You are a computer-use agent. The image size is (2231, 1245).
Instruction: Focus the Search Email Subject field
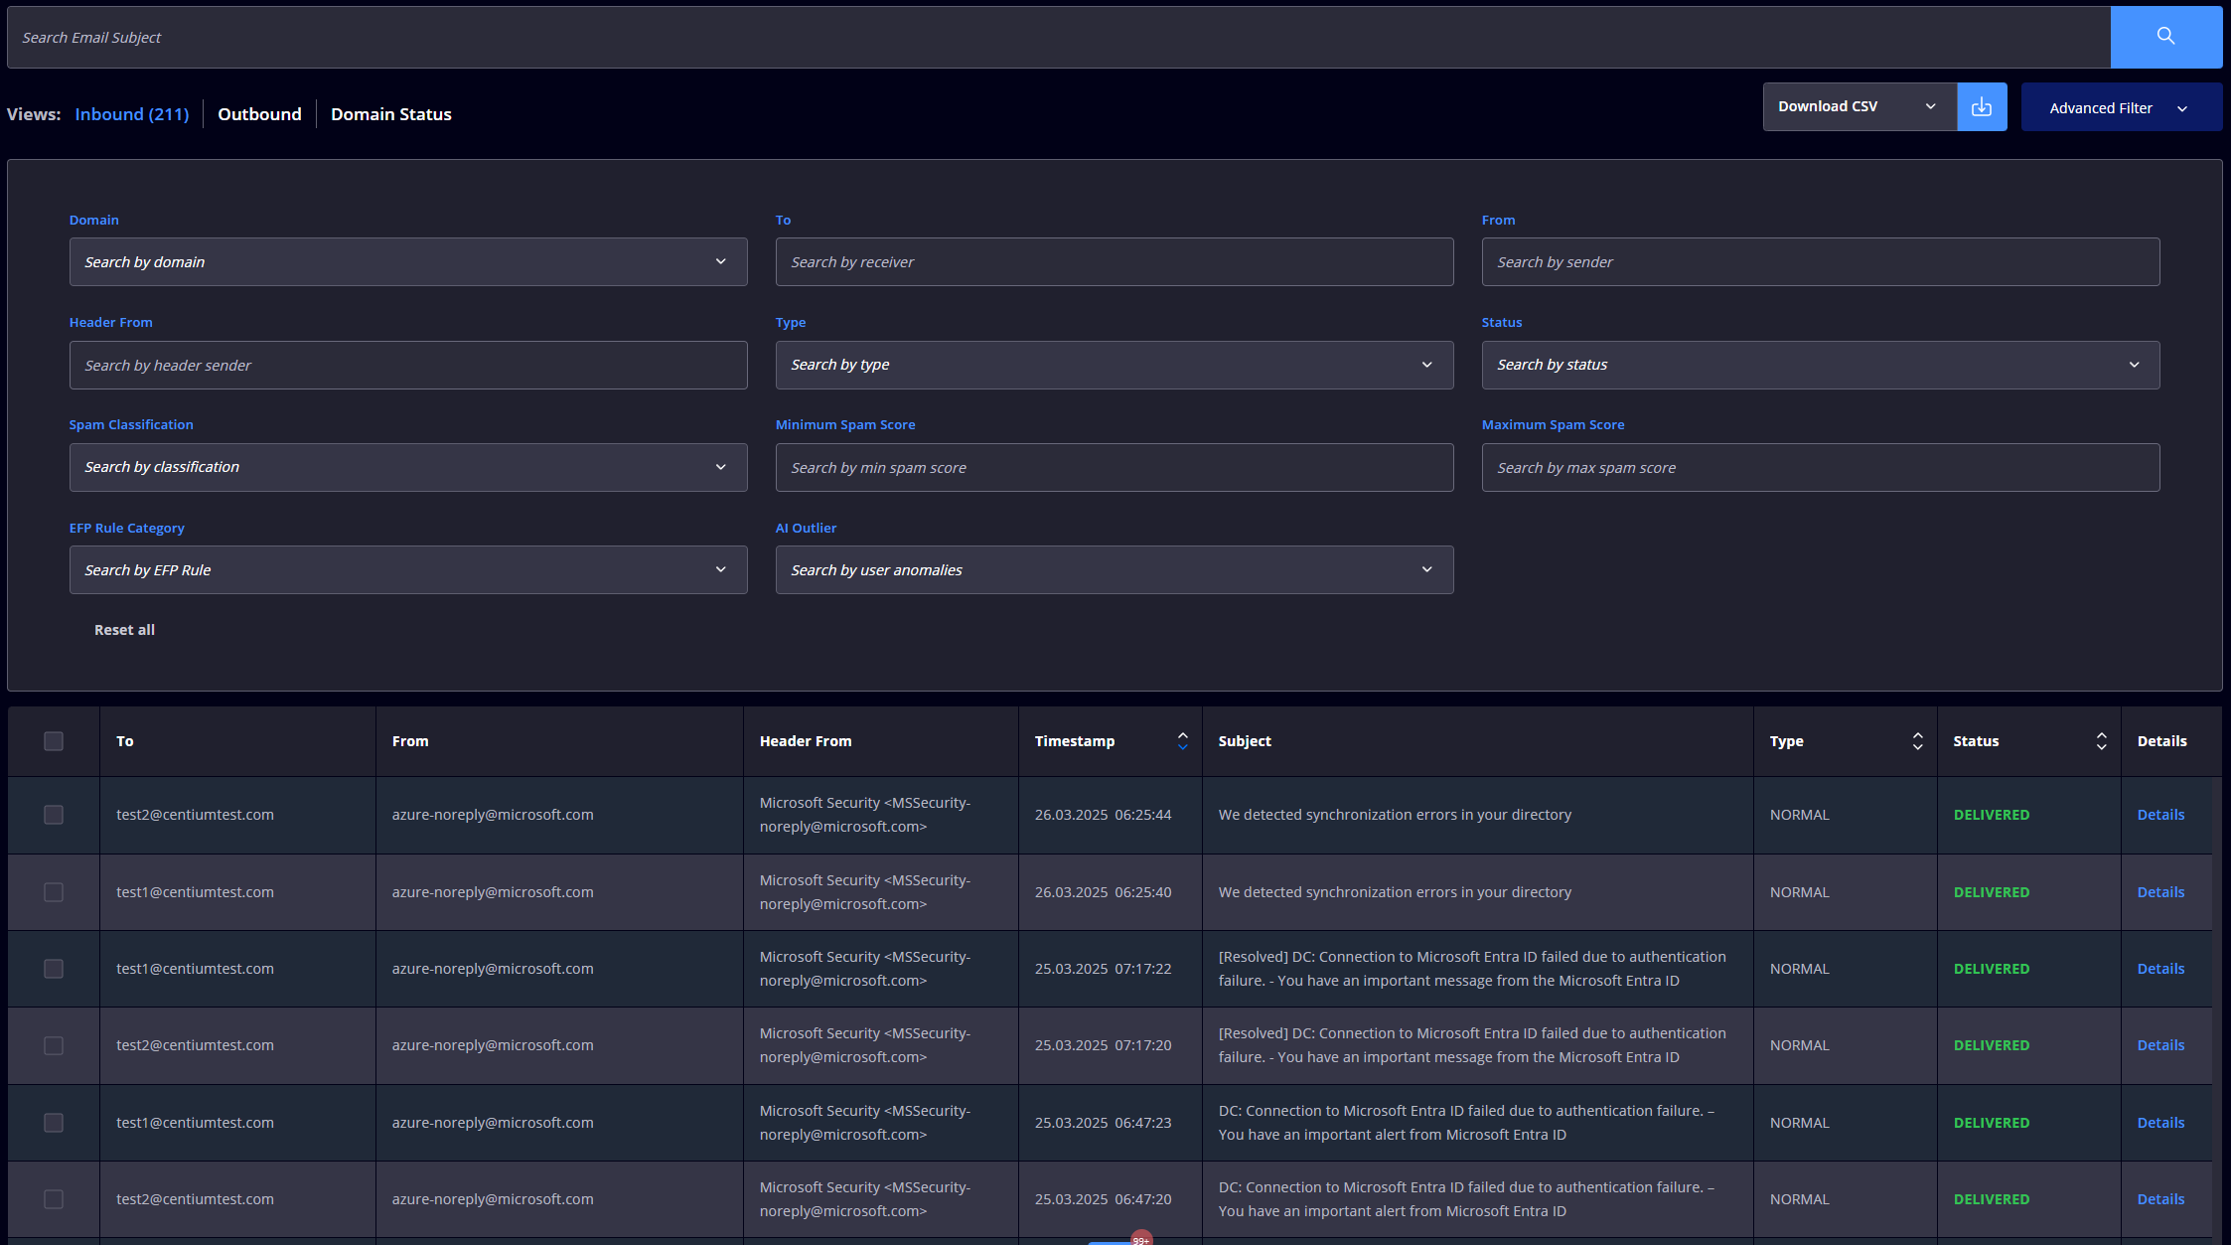pos(1059,37)
